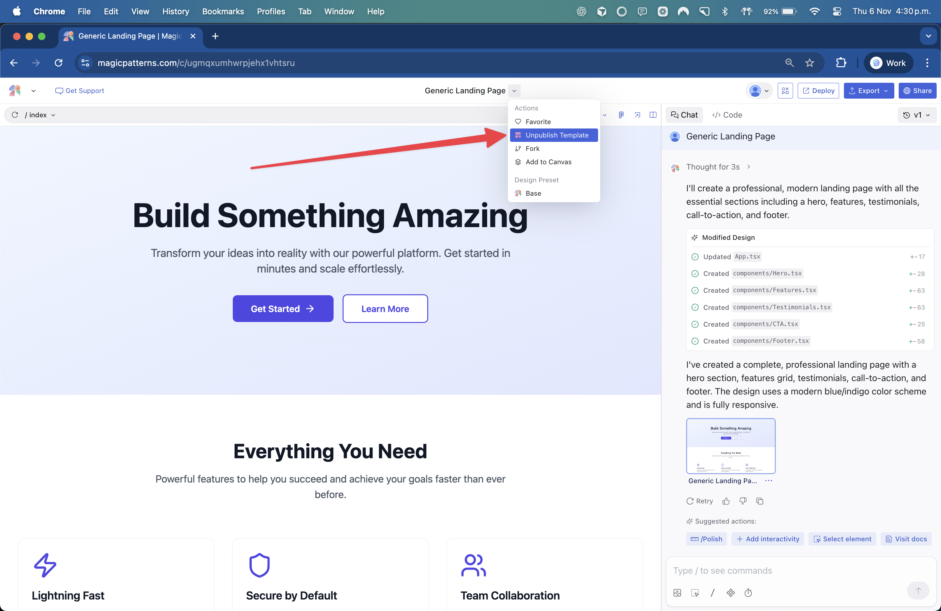Toggle the split panel layout icon
Screen dimensions: 941x611
click(x=653, y=114)
